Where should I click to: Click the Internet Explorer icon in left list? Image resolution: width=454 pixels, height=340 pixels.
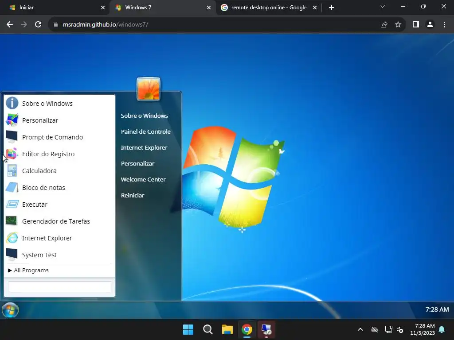tap(12, 238)
